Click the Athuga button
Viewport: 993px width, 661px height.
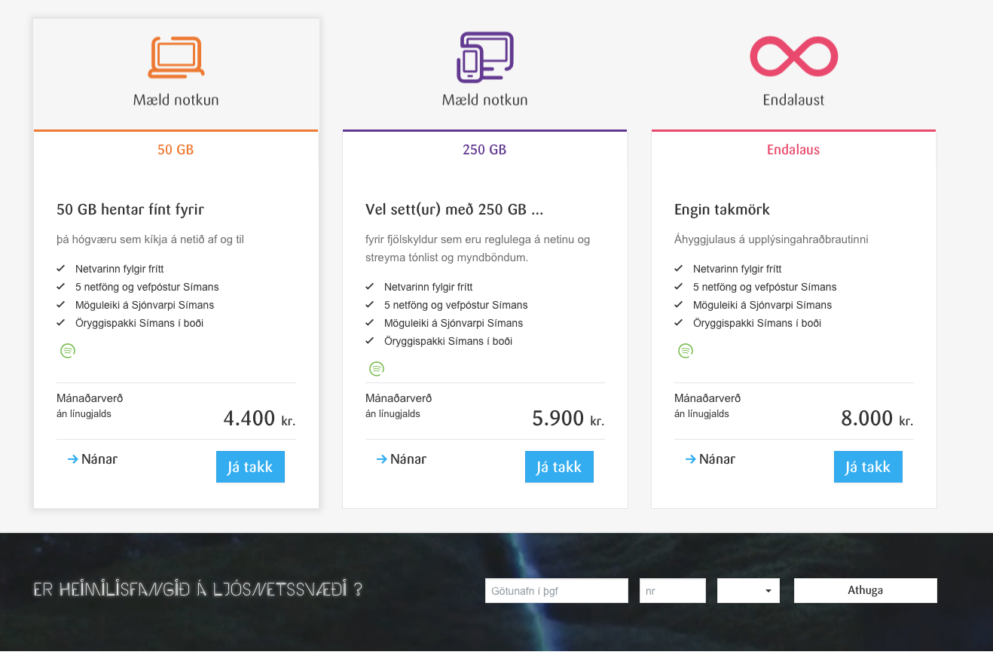click(x=865, y=590)
